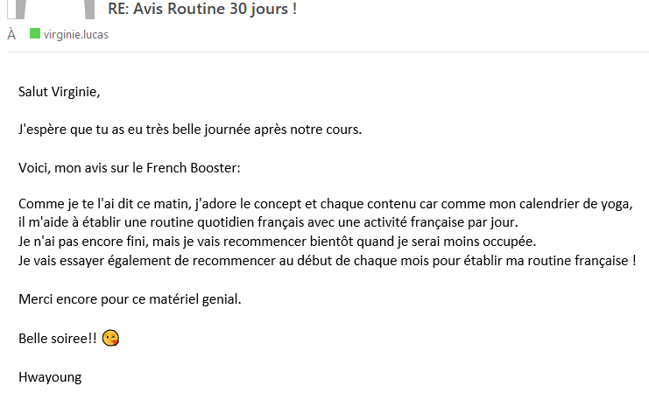Click the line starting 'Comme je te l'ai dit'
Viewport: 649px width, 393px height.
(x=325, y=204)
